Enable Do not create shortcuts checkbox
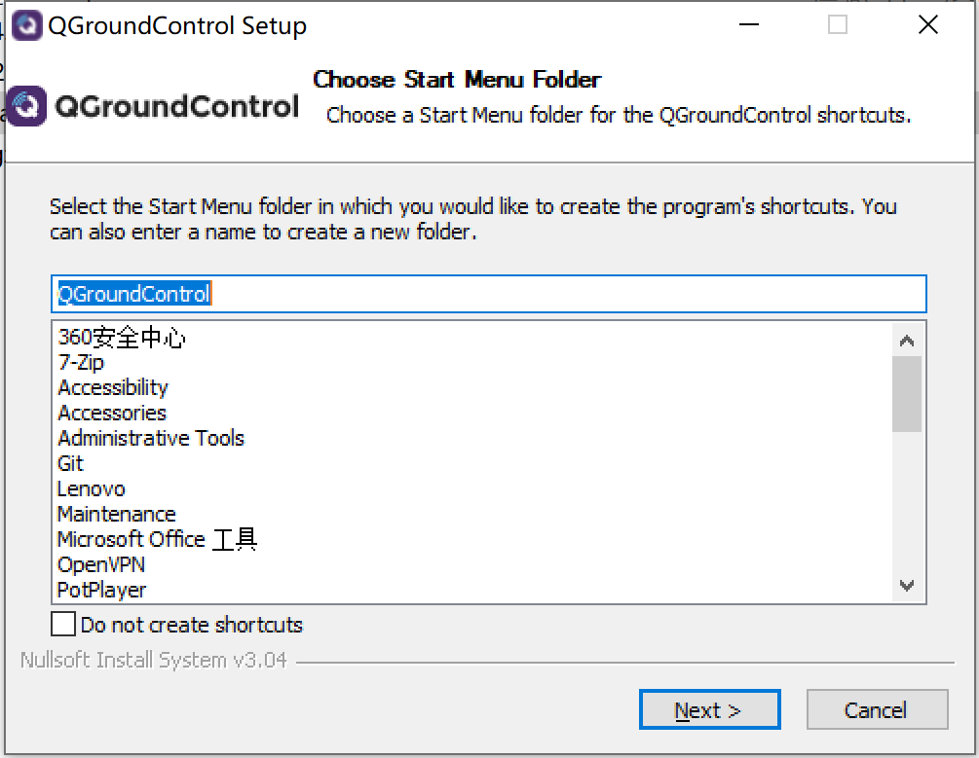 (63, 624)
